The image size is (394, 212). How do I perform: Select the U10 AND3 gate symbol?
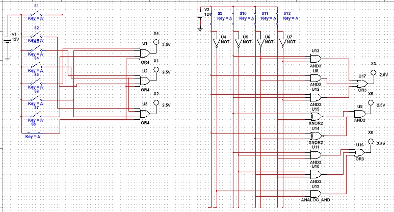coord(316,174)
